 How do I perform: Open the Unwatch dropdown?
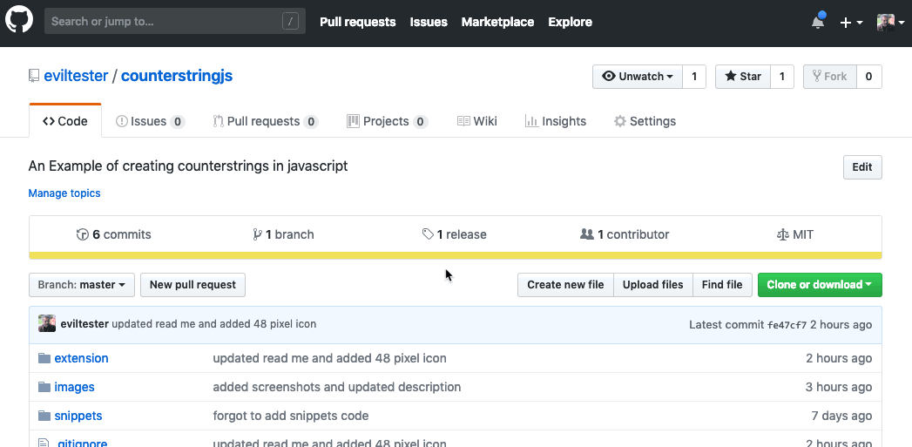tap(638, 77)
